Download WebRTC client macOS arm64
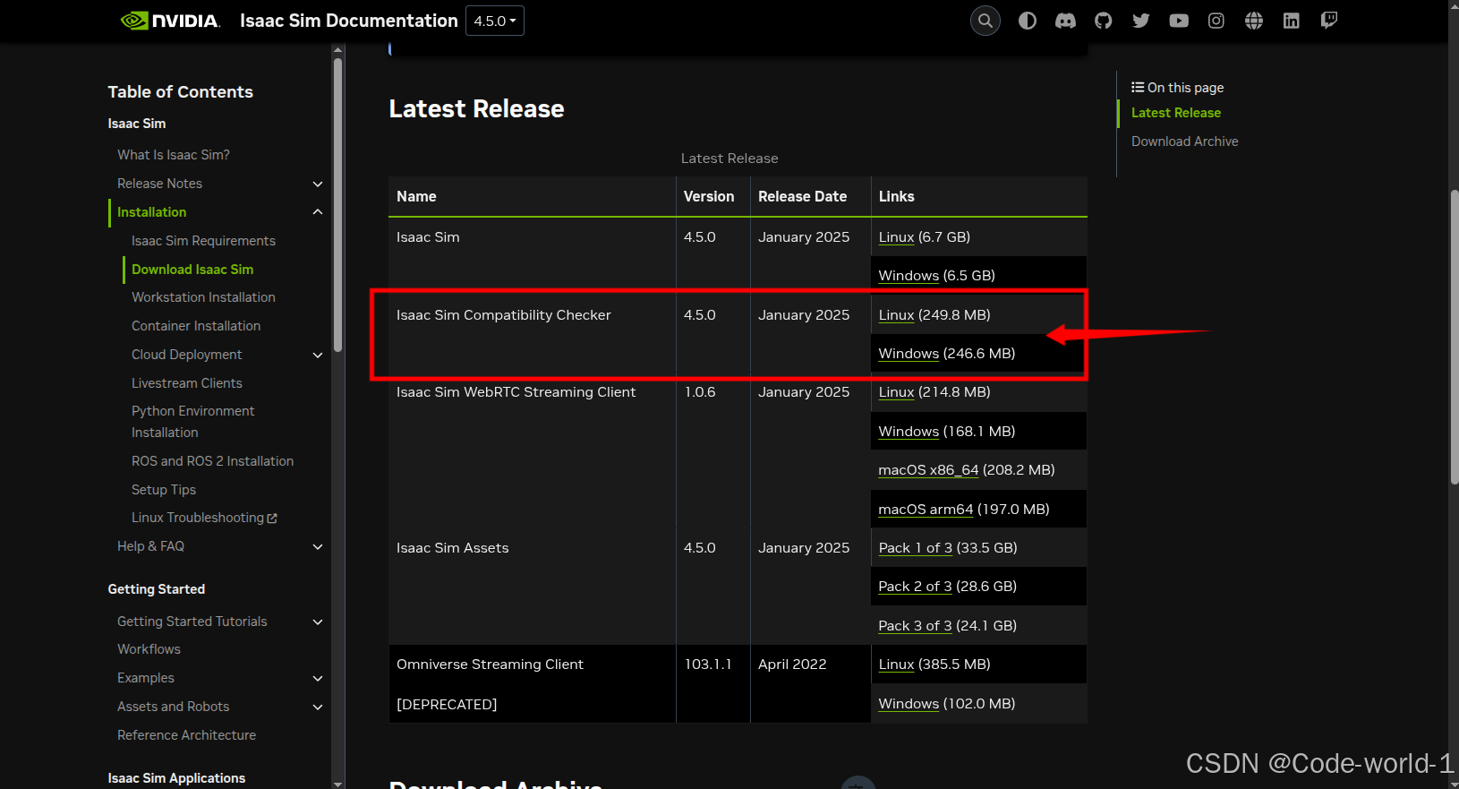 point(926,510)
